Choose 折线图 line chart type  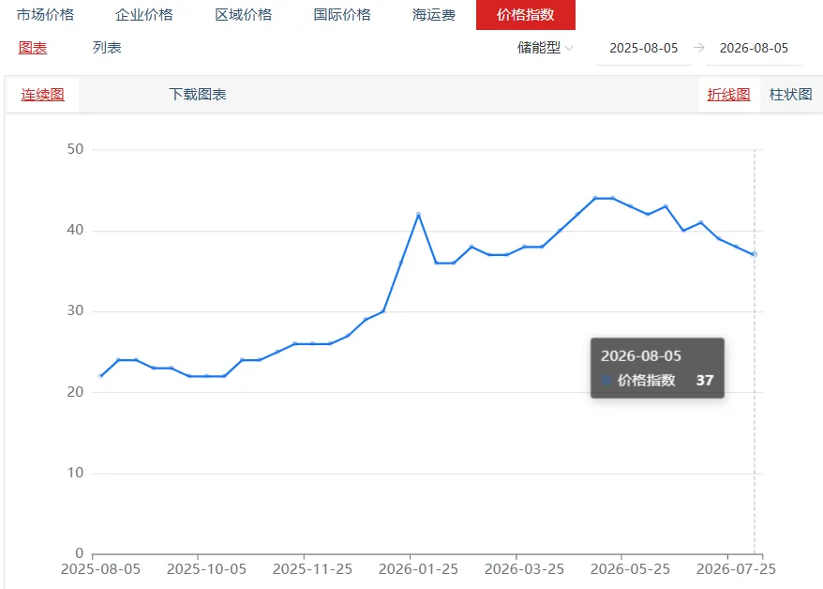pos(728,95)
